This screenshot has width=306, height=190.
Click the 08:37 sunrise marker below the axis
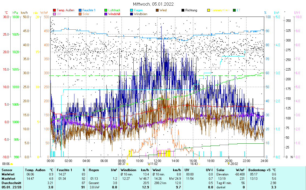122,164
